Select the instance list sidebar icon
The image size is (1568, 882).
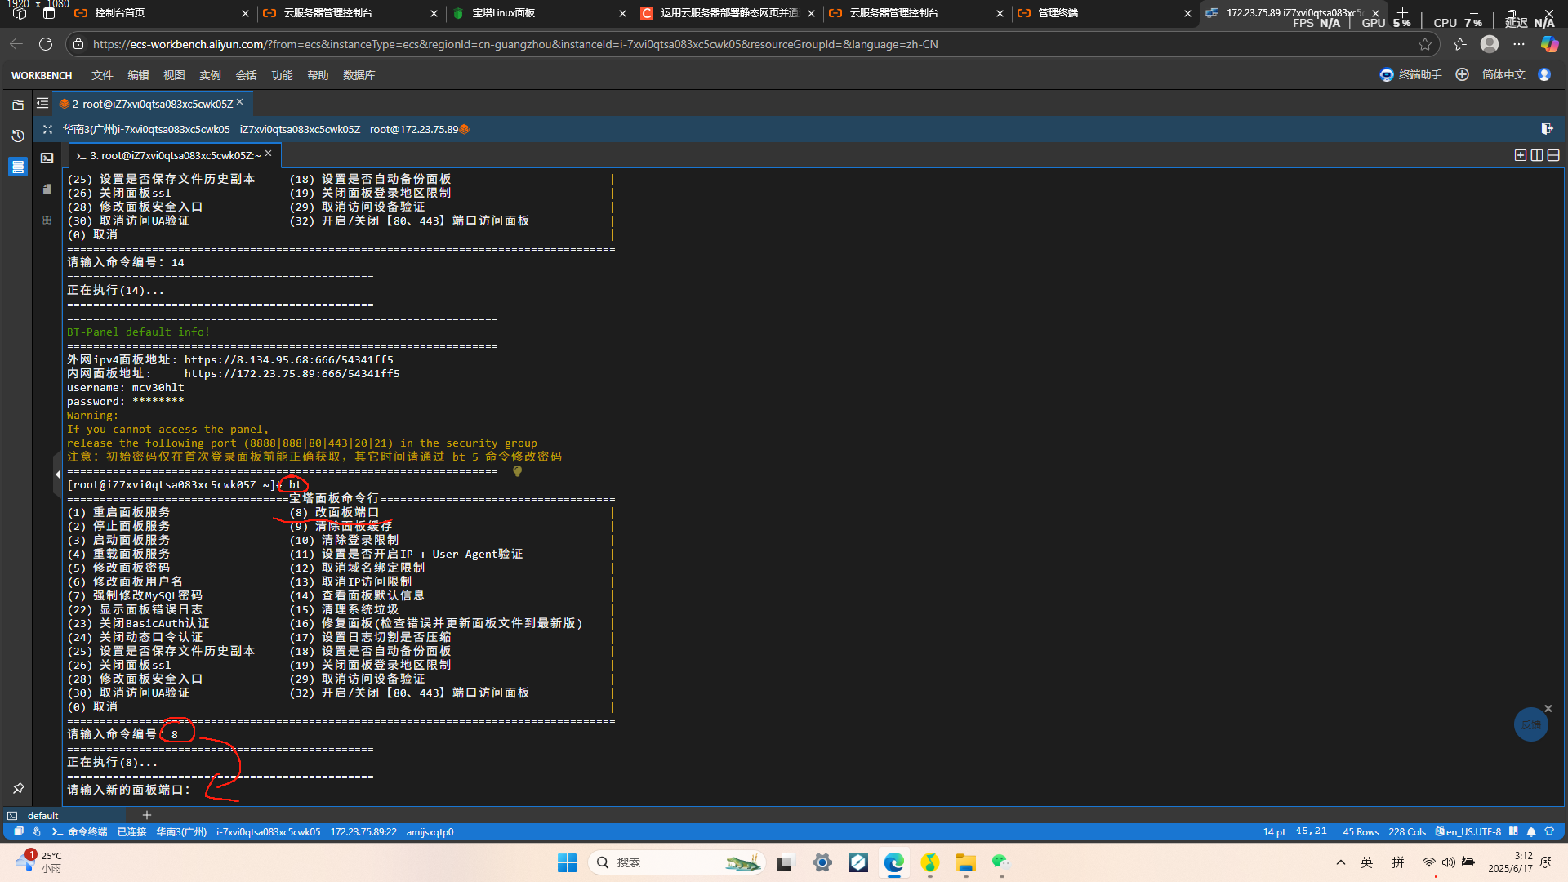(18, 167)
